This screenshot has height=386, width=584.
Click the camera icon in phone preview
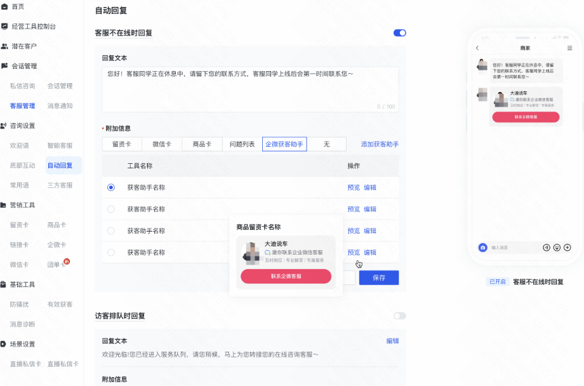[482, 248]
